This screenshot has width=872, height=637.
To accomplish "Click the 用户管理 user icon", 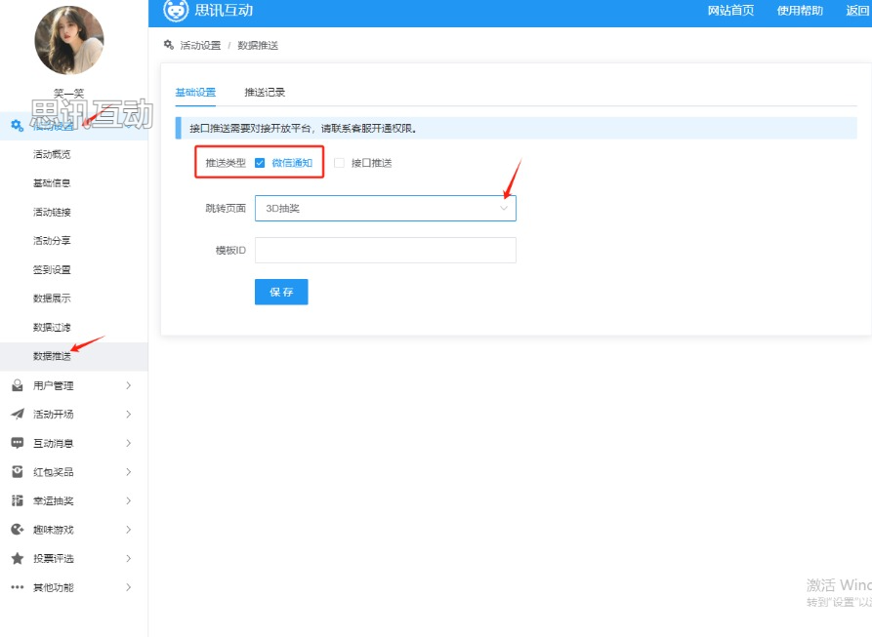I will coord(17,385).
